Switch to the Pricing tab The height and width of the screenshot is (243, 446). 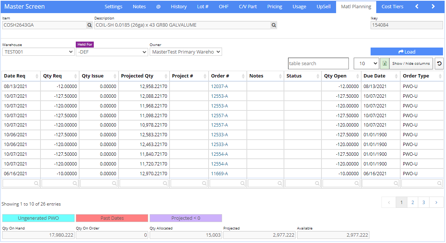275,6
